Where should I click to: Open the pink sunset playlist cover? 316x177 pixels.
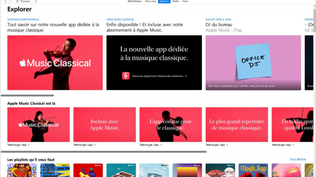click(x=286, y=170)
